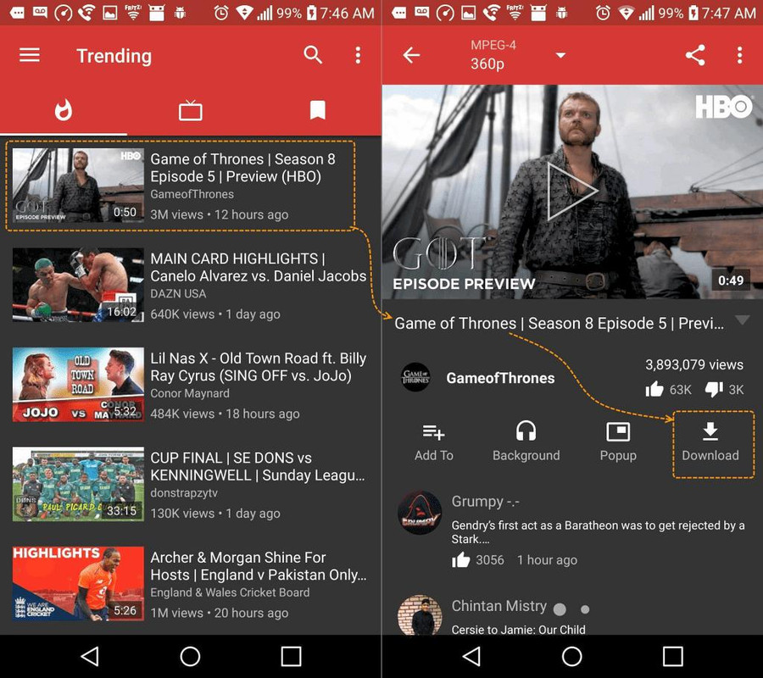Image resolution: width=763 pixels, height=678 pixels.
Task: Go back with the arrow in player header
Action: pos(411,55)
